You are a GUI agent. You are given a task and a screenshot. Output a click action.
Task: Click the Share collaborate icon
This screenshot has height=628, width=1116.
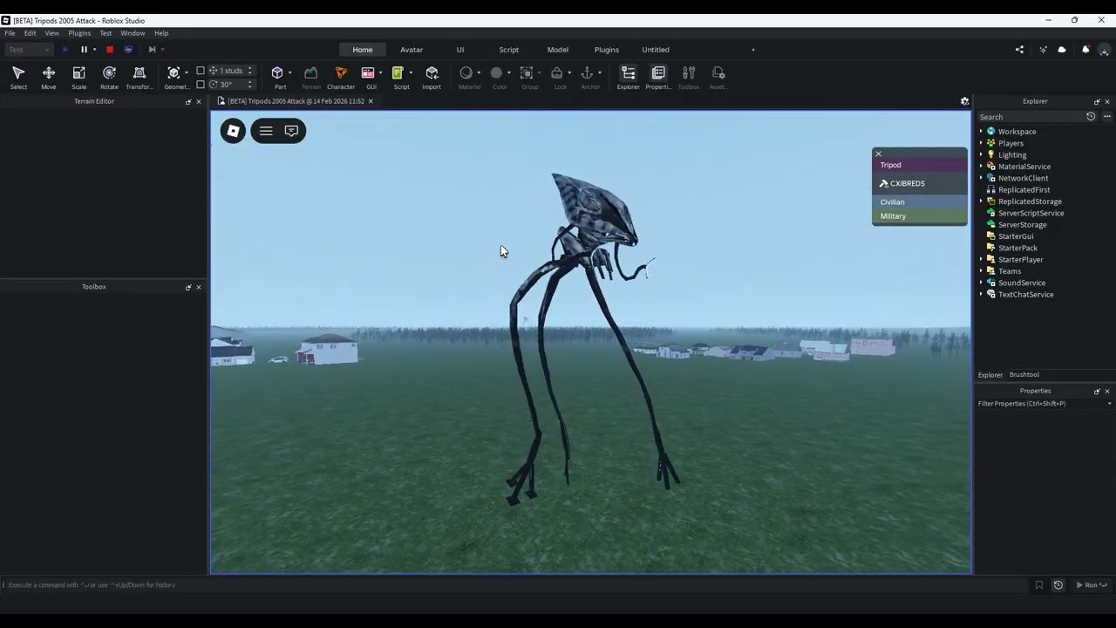coord(1019,50)
